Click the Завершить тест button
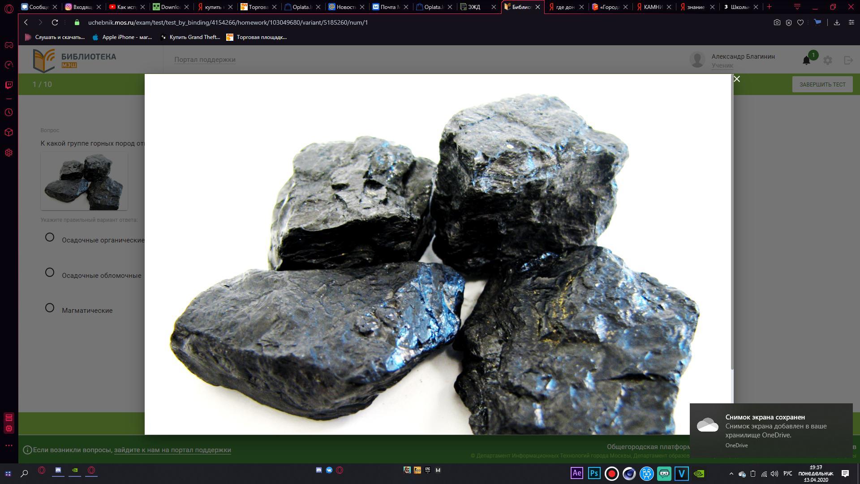This screenshot has width=860, height=484. (822, 84)
